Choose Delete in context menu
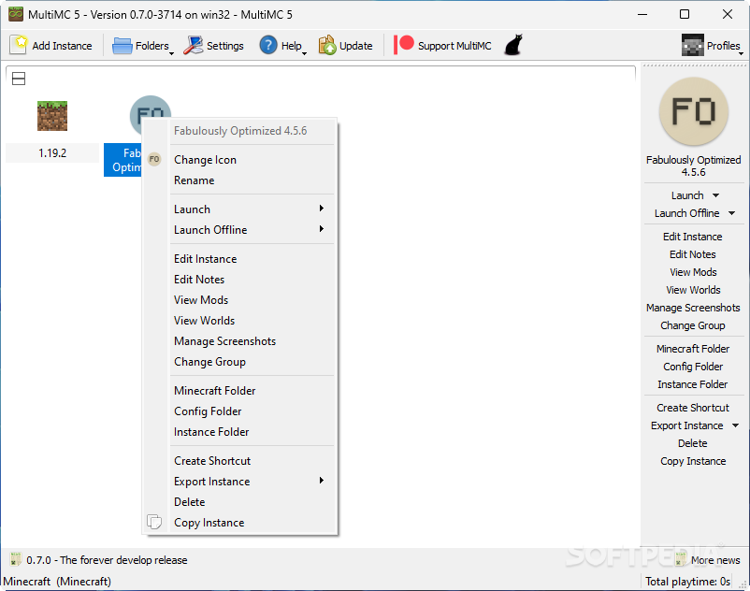Image resolution: width=750 pixels, height=591 pixels. [x=190, y=502]
